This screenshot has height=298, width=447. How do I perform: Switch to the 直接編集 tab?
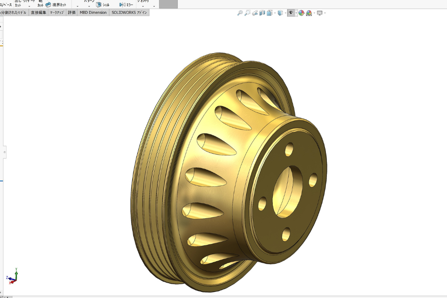pyautogui.click(x=38, y=13)
